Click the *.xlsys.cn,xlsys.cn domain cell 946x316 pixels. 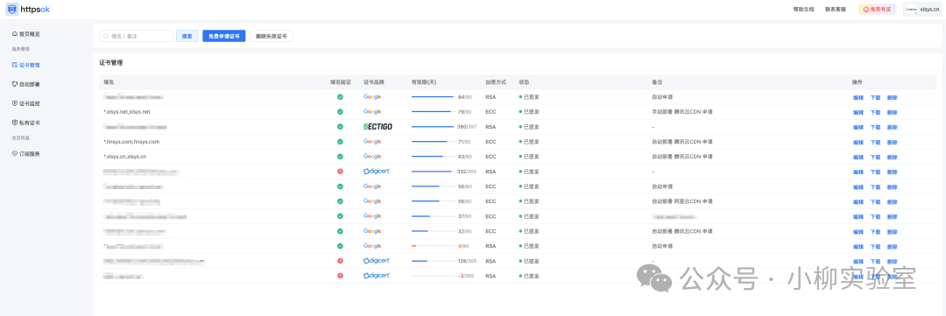tap(125, 157)
